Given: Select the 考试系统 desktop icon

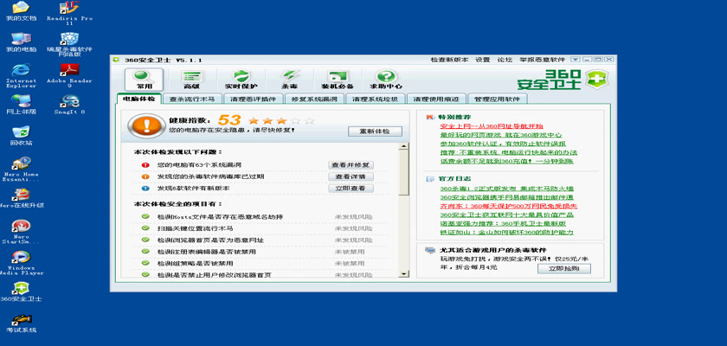Looking at the screenshot, I should 21,324.
